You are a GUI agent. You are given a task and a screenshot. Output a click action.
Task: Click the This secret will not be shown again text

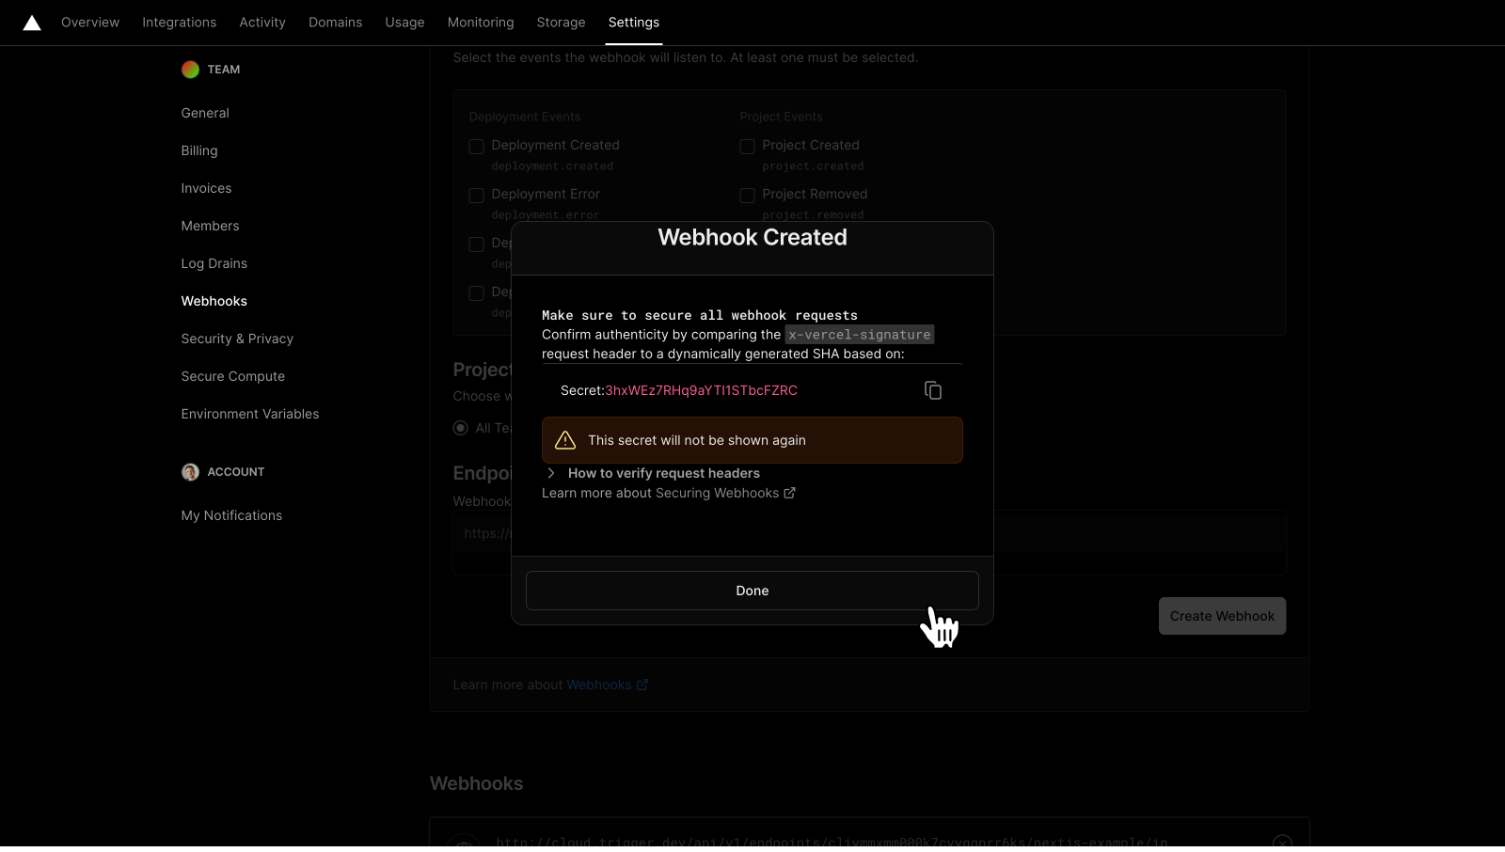click(x=697, y=440)
